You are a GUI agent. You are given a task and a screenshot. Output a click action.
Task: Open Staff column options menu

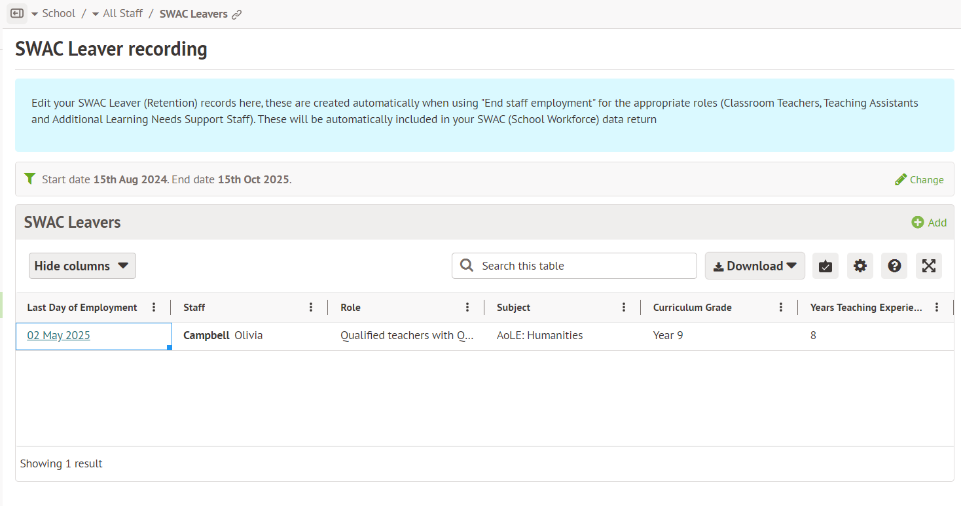311,308
